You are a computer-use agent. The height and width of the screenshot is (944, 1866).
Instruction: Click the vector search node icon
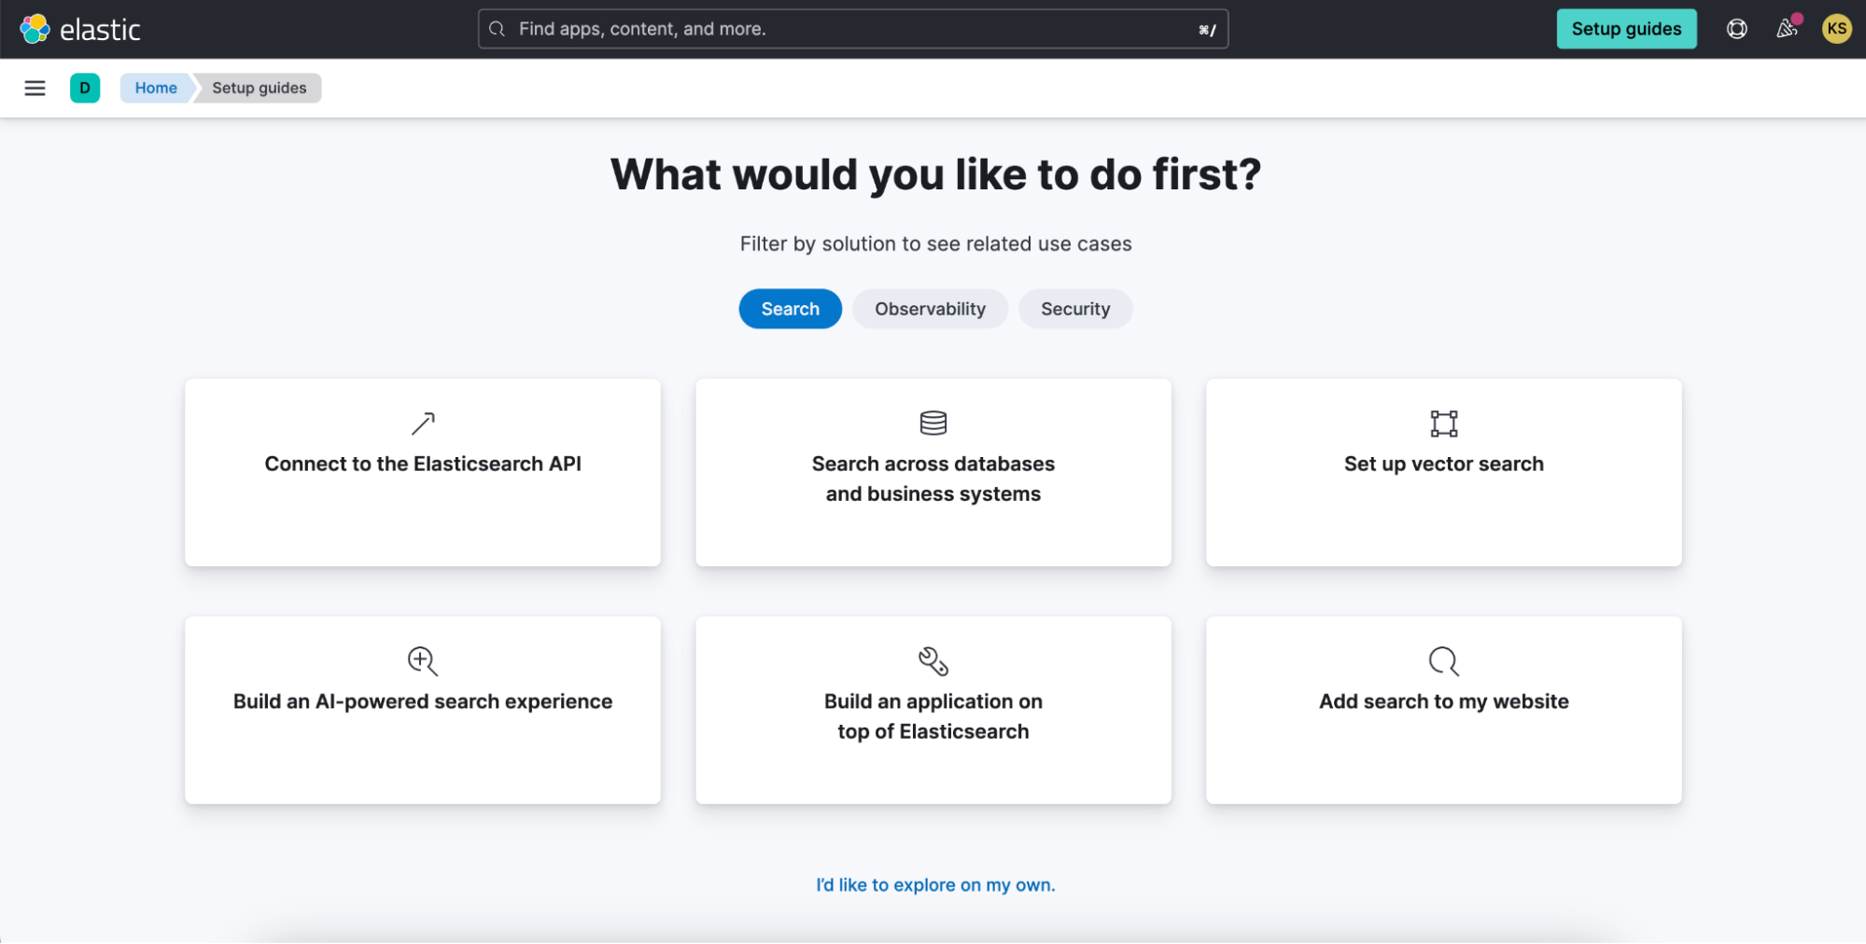coord(1443,423)
